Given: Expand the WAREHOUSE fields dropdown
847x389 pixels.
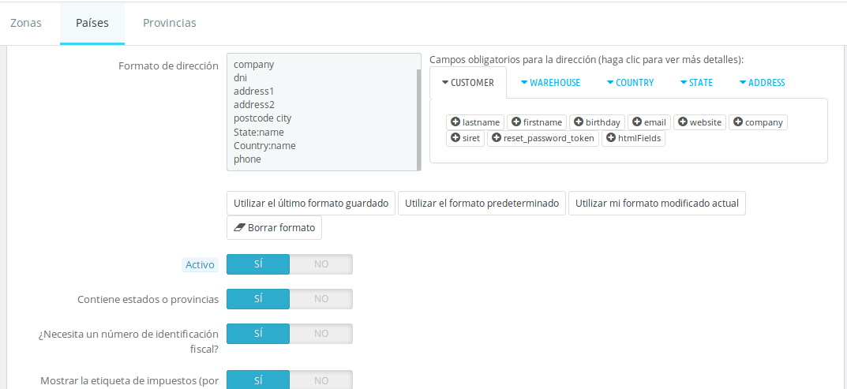Looking at the screenshot, I should [x=550, y=83].
